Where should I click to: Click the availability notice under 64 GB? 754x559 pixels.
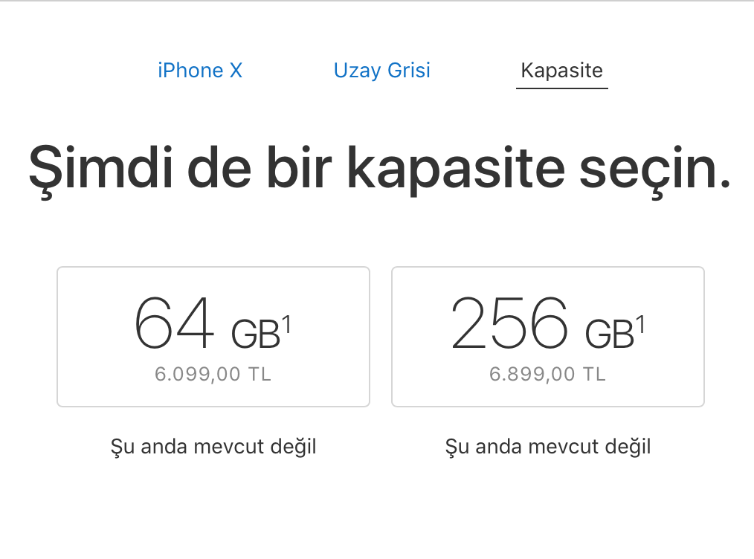(x=213, y=447)
